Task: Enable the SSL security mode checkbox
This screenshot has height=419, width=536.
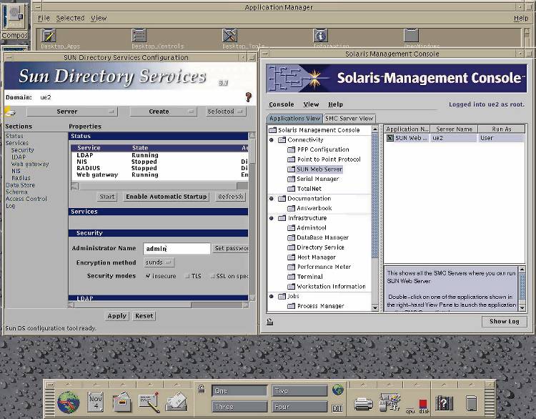Action: click(213, 276)
